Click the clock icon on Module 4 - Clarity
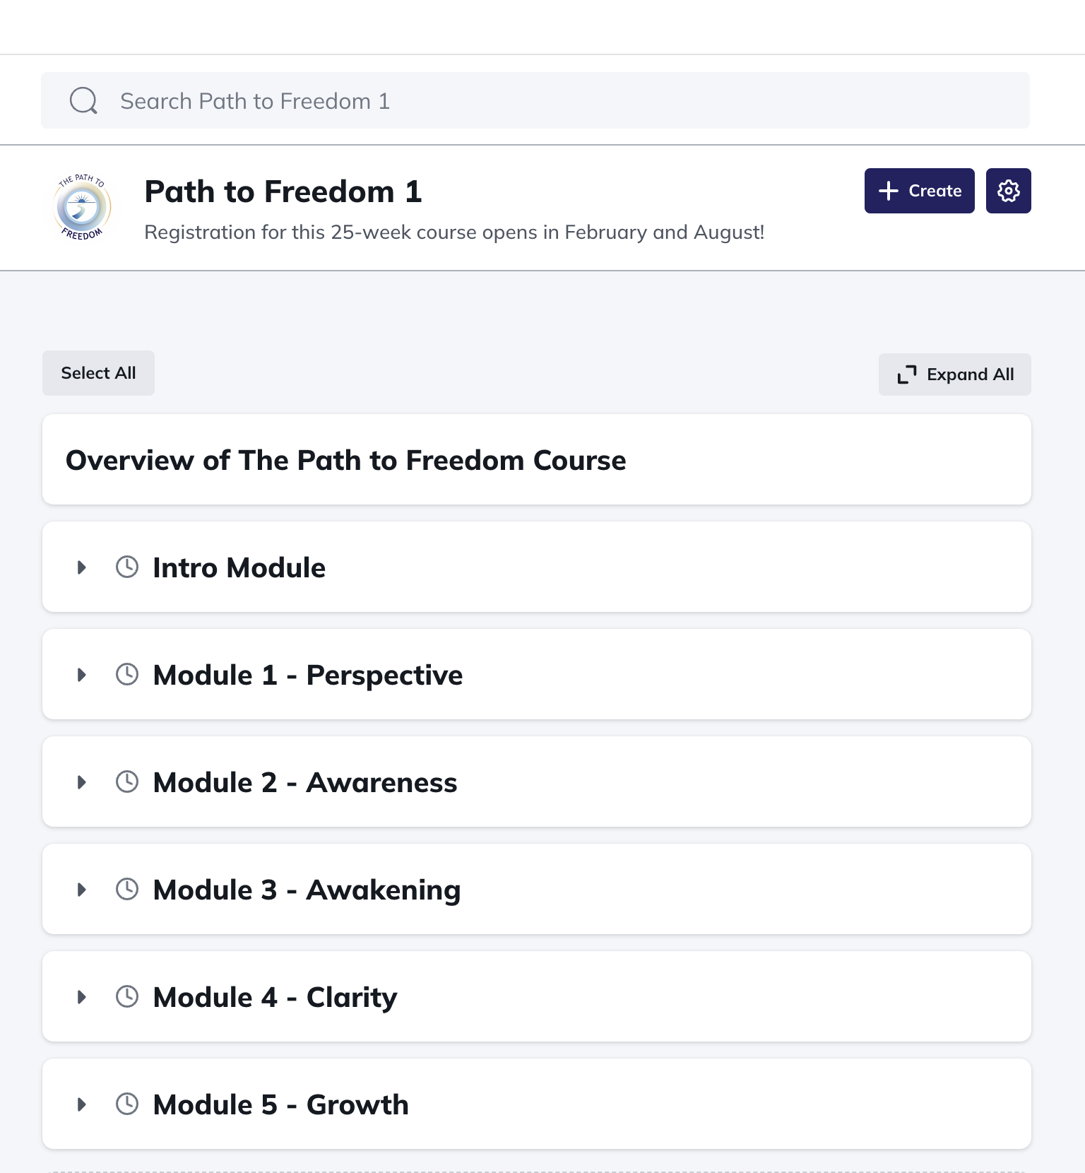 click(x=127, y=996)
